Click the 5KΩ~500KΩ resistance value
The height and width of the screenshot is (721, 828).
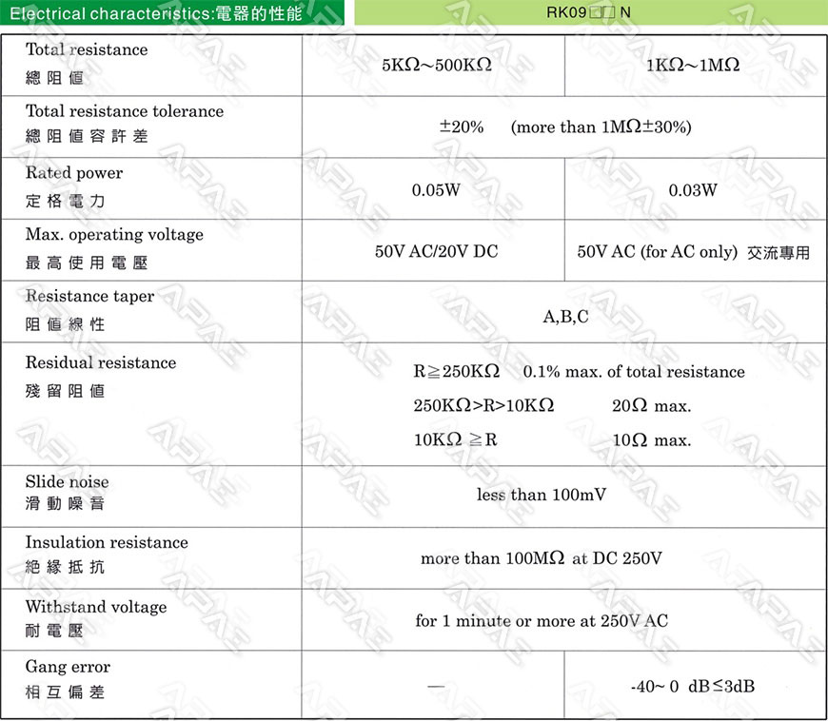[436, 66]
